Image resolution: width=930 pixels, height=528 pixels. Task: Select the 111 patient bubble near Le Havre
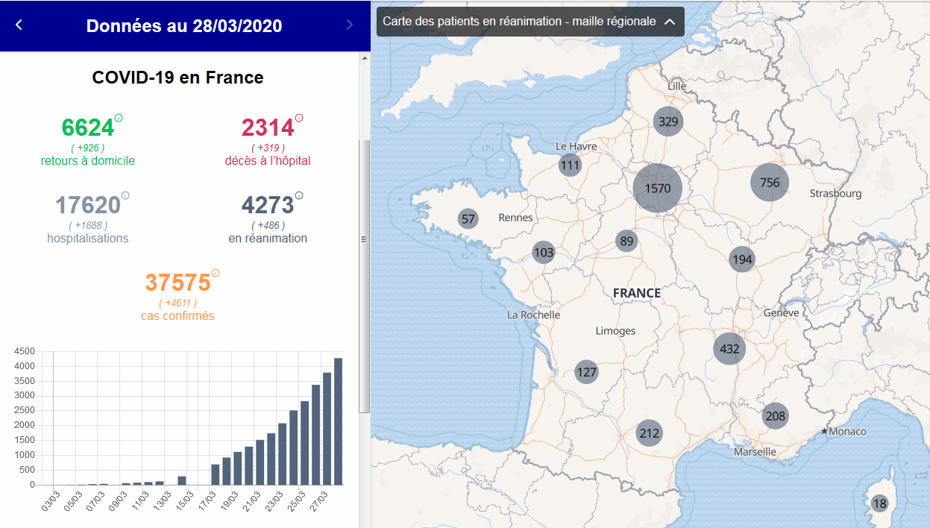pyautogui.click(x=571, y=164)
